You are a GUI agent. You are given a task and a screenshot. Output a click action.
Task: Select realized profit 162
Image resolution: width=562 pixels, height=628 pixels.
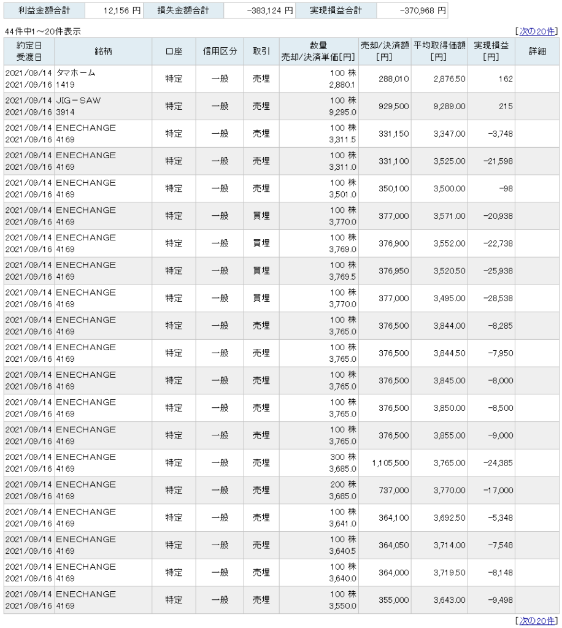[506, 79]
